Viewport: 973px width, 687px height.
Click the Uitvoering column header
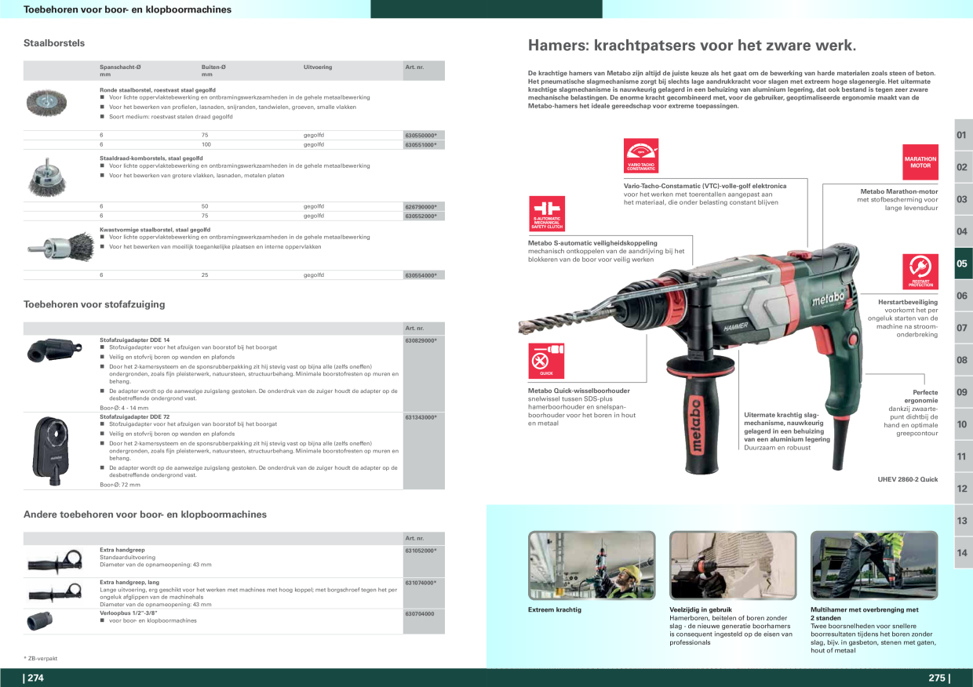318,67
